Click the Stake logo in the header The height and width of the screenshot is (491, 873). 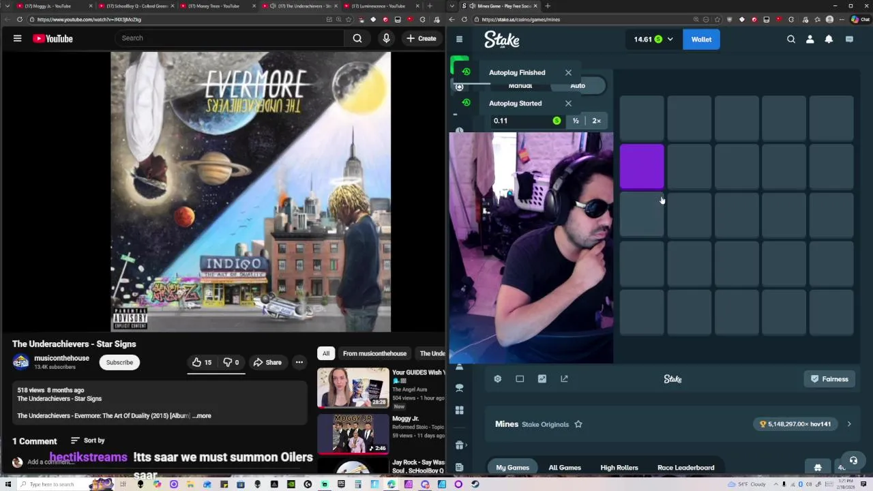pos(502,40)
